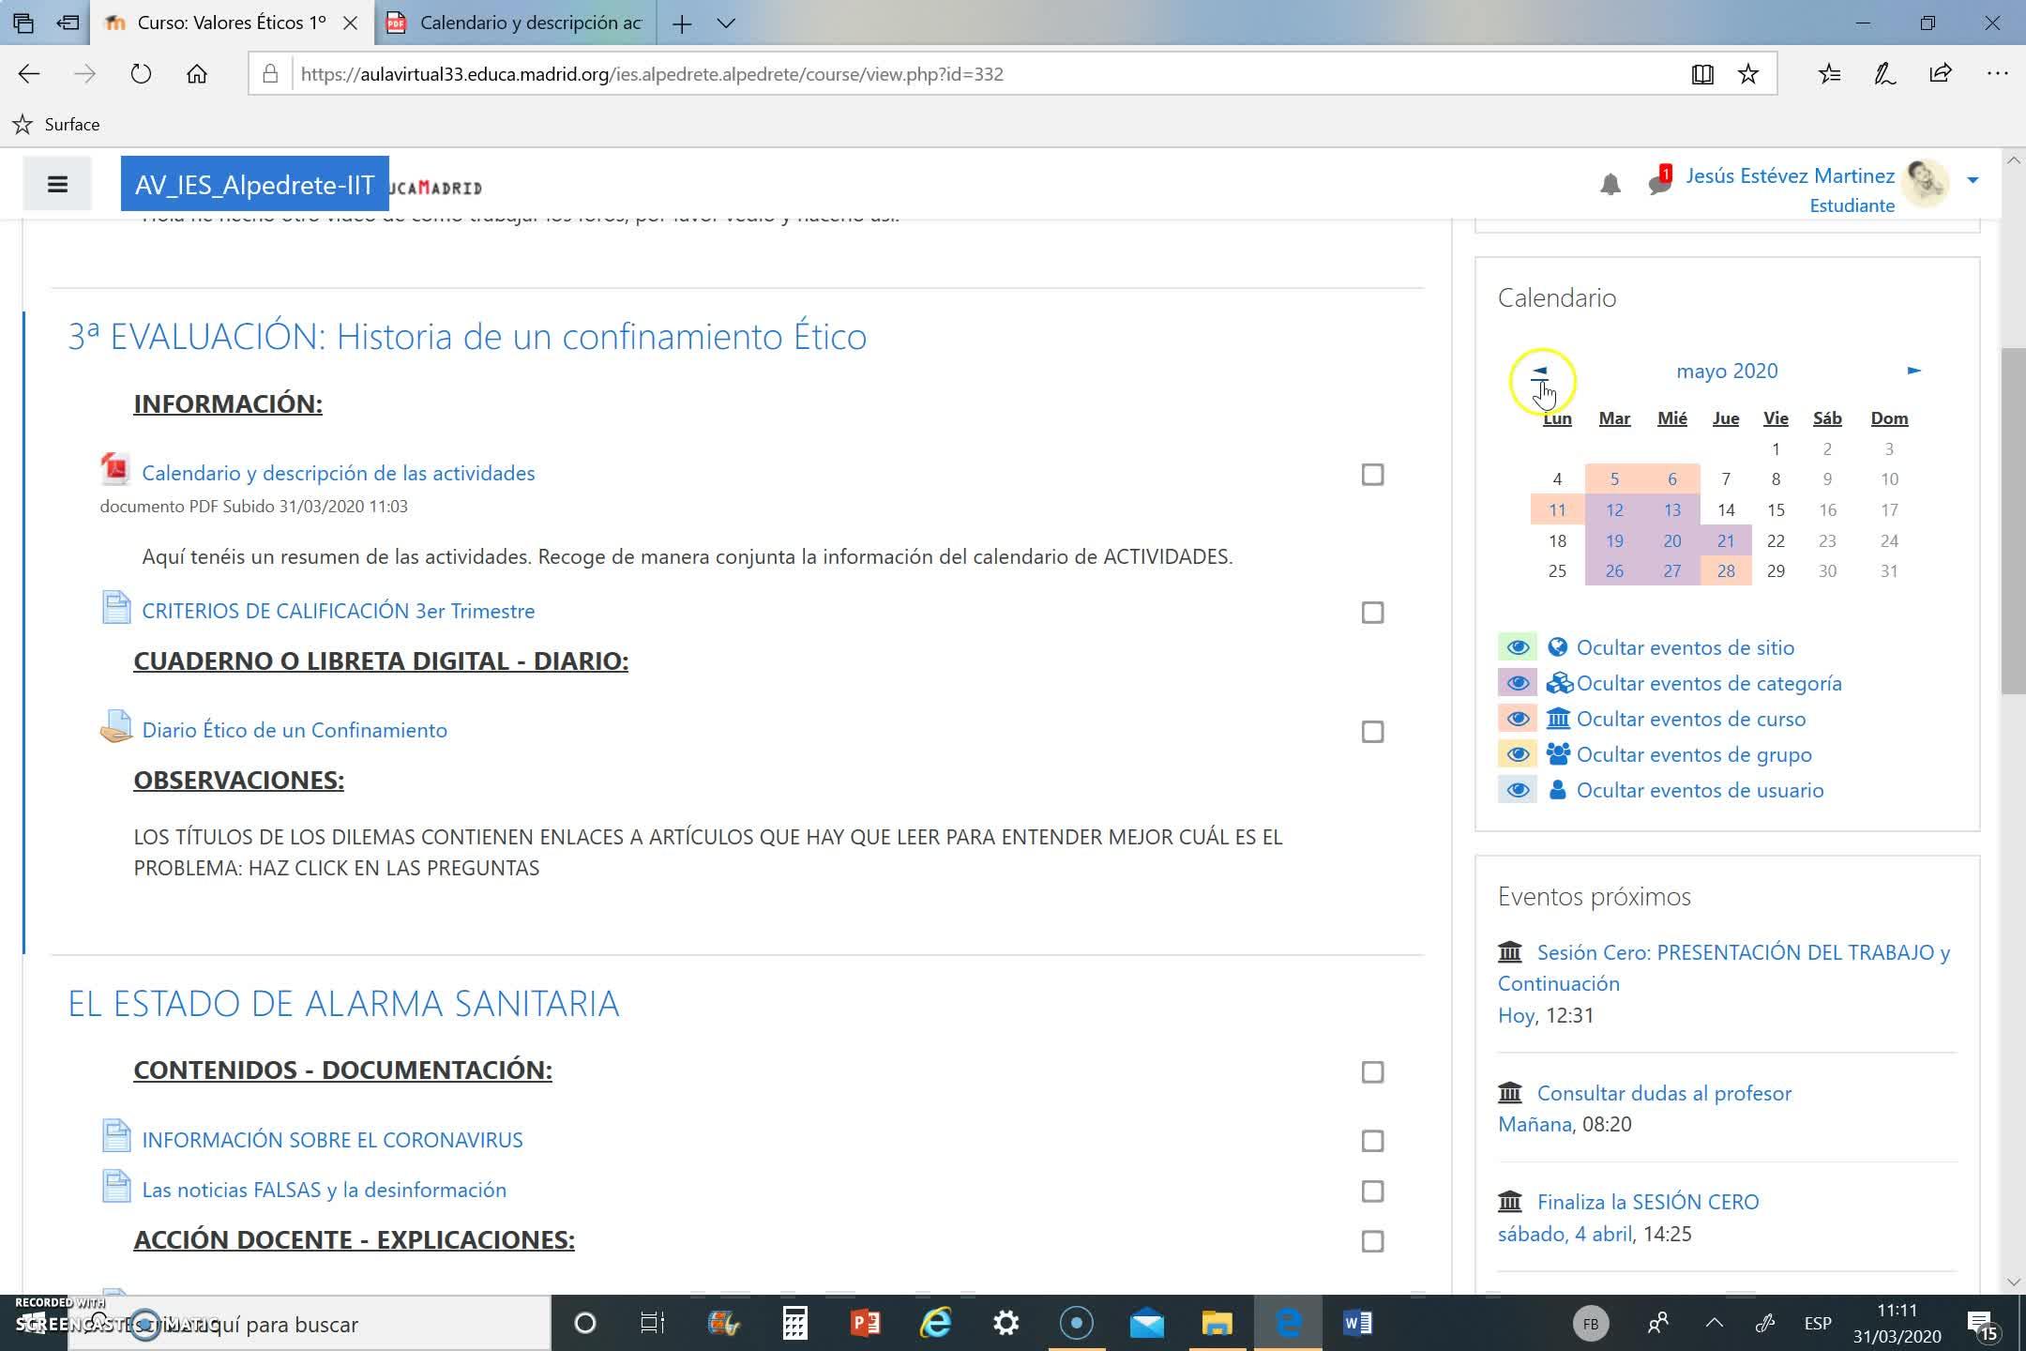
Task: Open the notifications bell icon
Action: pyautogui.click(x=1610, y=185)
